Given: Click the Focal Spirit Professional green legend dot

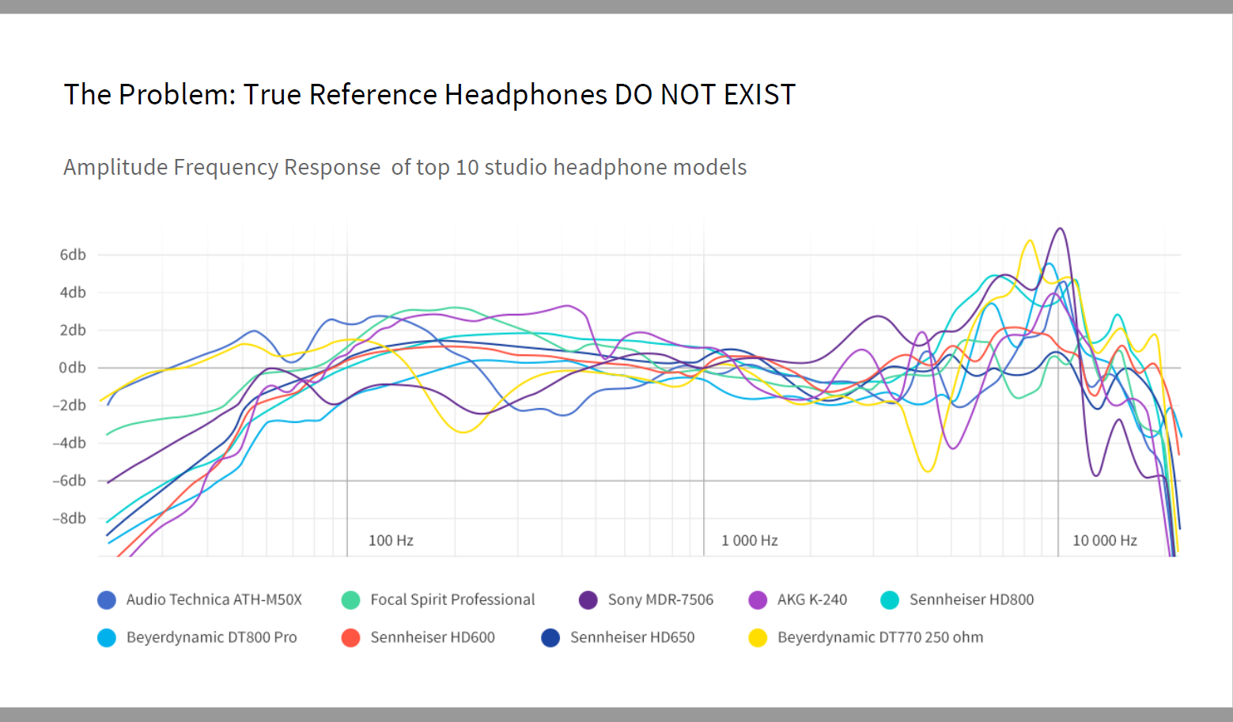Looking at the screenshot, I should pos(350,600).
